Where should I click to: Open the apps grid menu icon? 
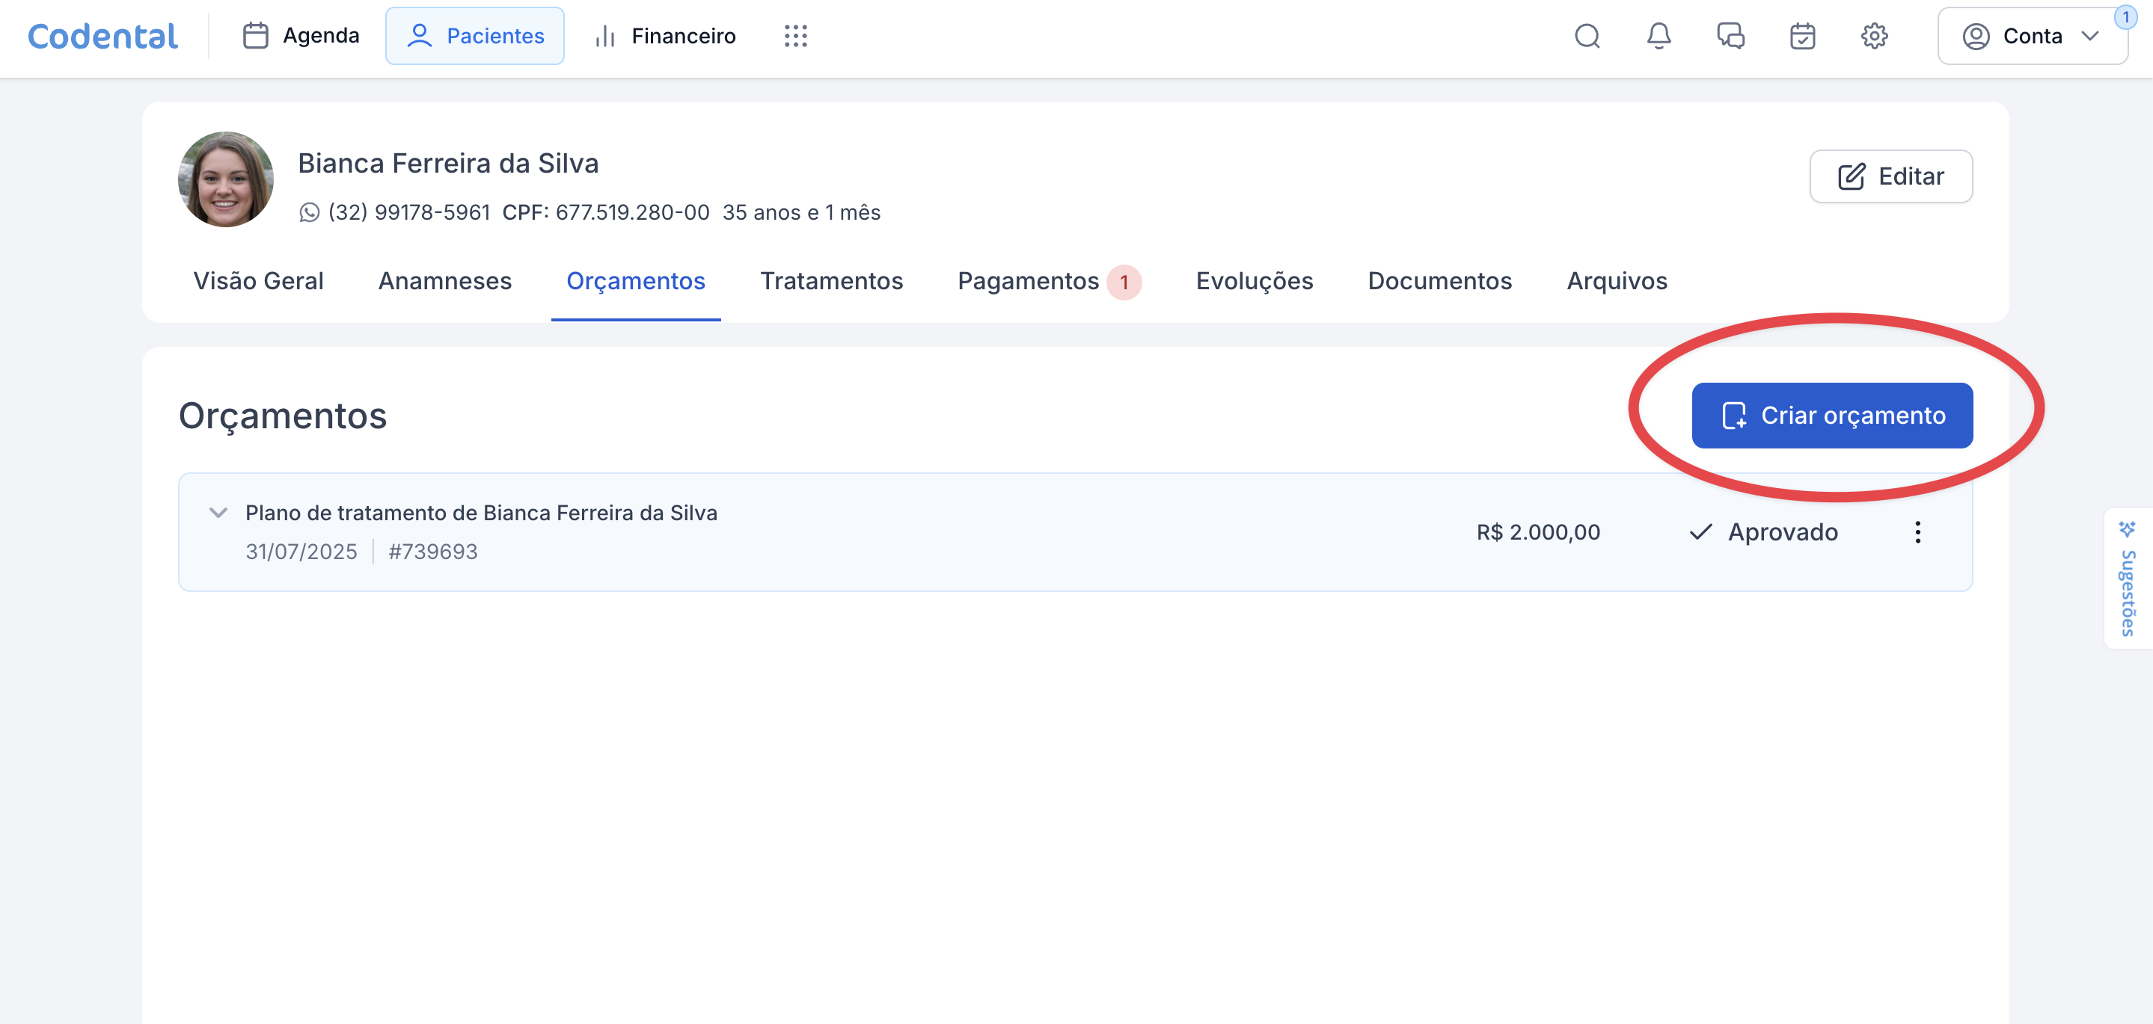(x=794, y=36)
